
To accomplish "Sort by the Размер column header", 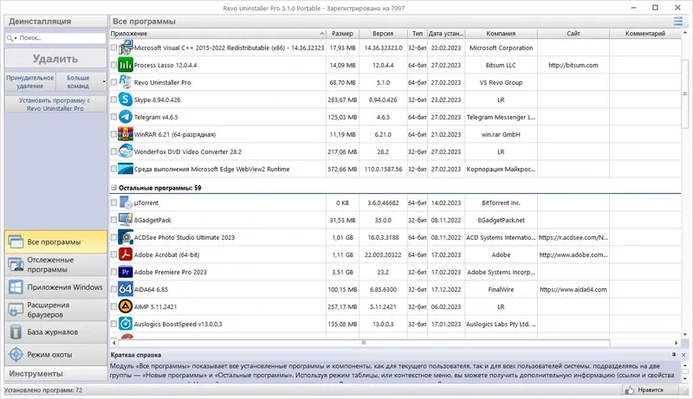I will click(x=342, y=33).
